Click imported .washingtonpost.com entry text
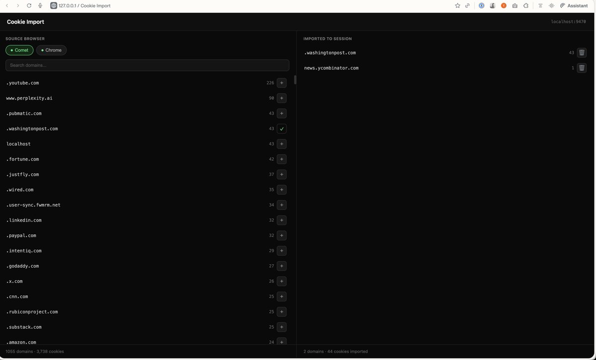The image size is (596, 360). coord(330,53)
